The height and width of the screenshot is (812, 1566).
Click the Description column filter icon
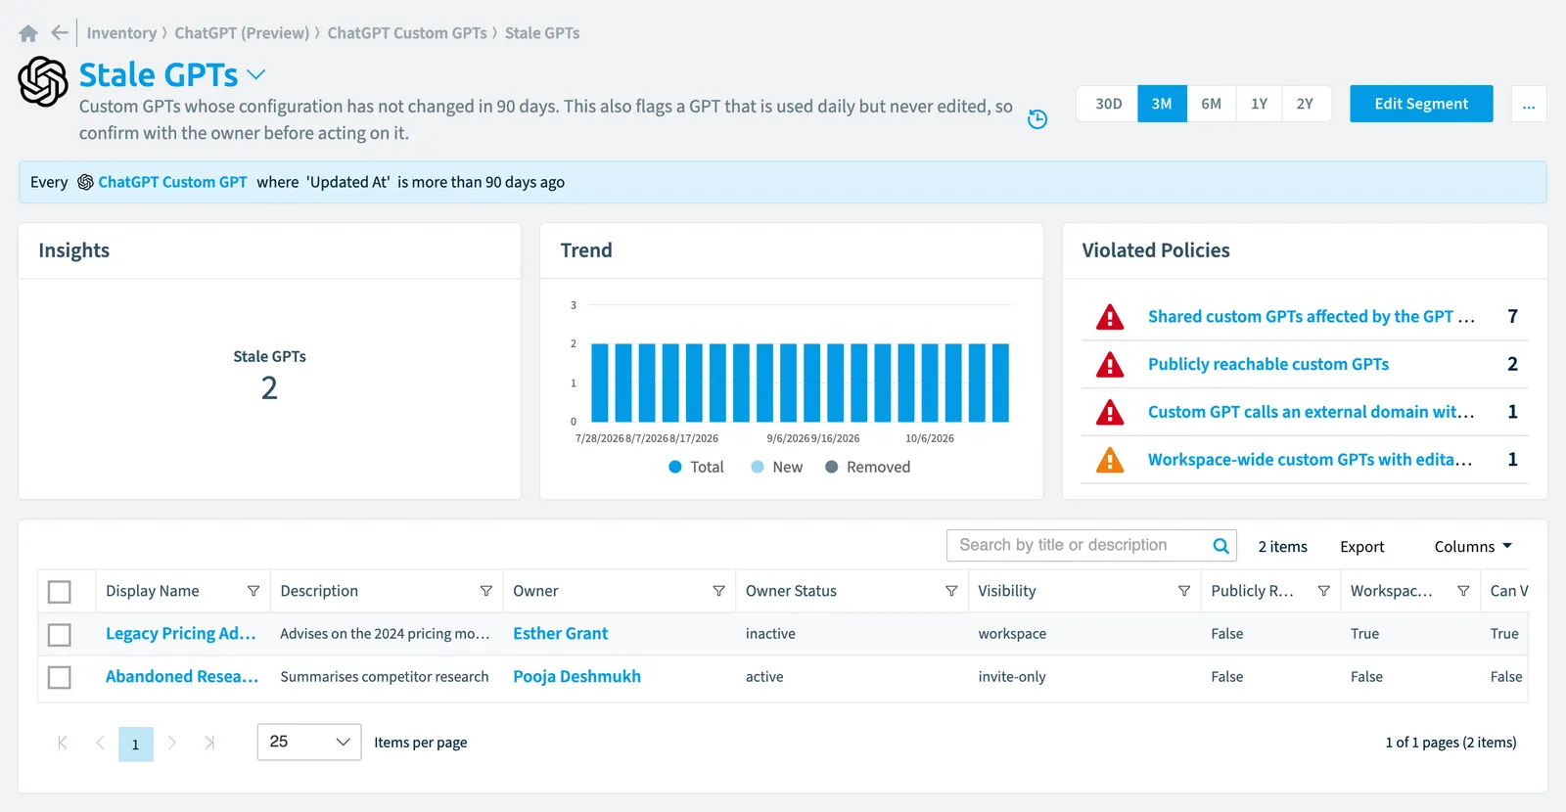(486, 591)
